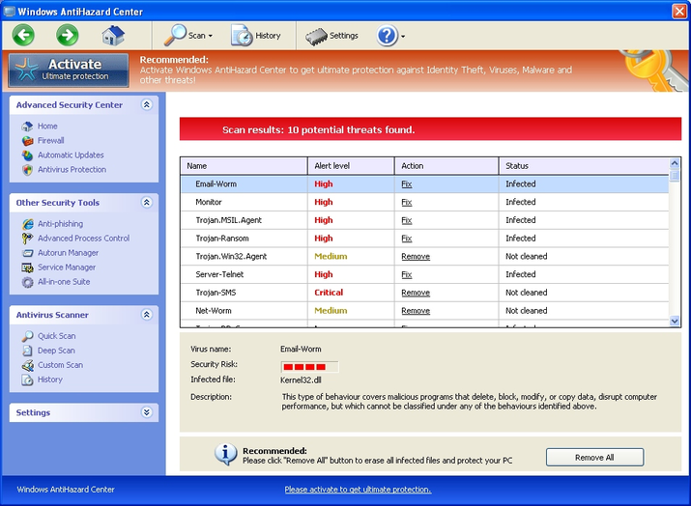
Task: Click the home house icon in toolbar
Action: pyautogui.click(x=113, y=36)
